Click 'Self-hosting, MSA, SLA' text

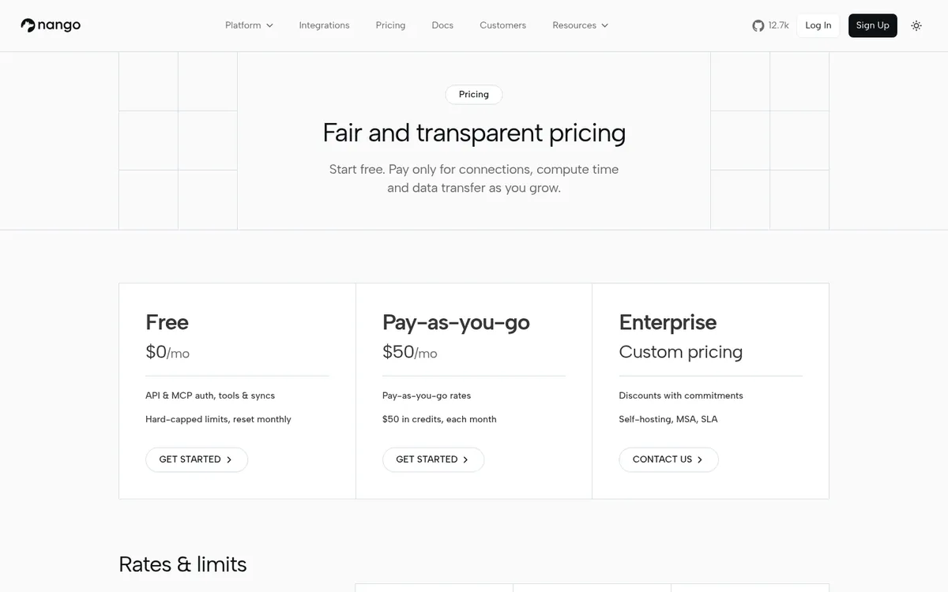pos(668,419)
